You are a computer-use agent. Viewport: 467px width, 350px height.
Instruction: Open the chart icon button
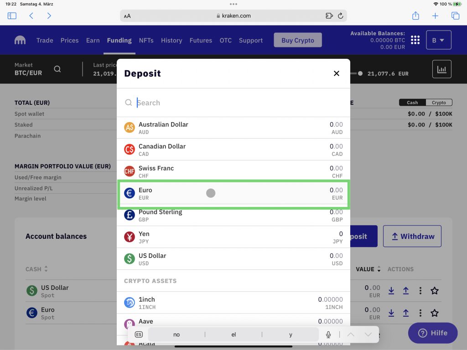tap(441, 69)
